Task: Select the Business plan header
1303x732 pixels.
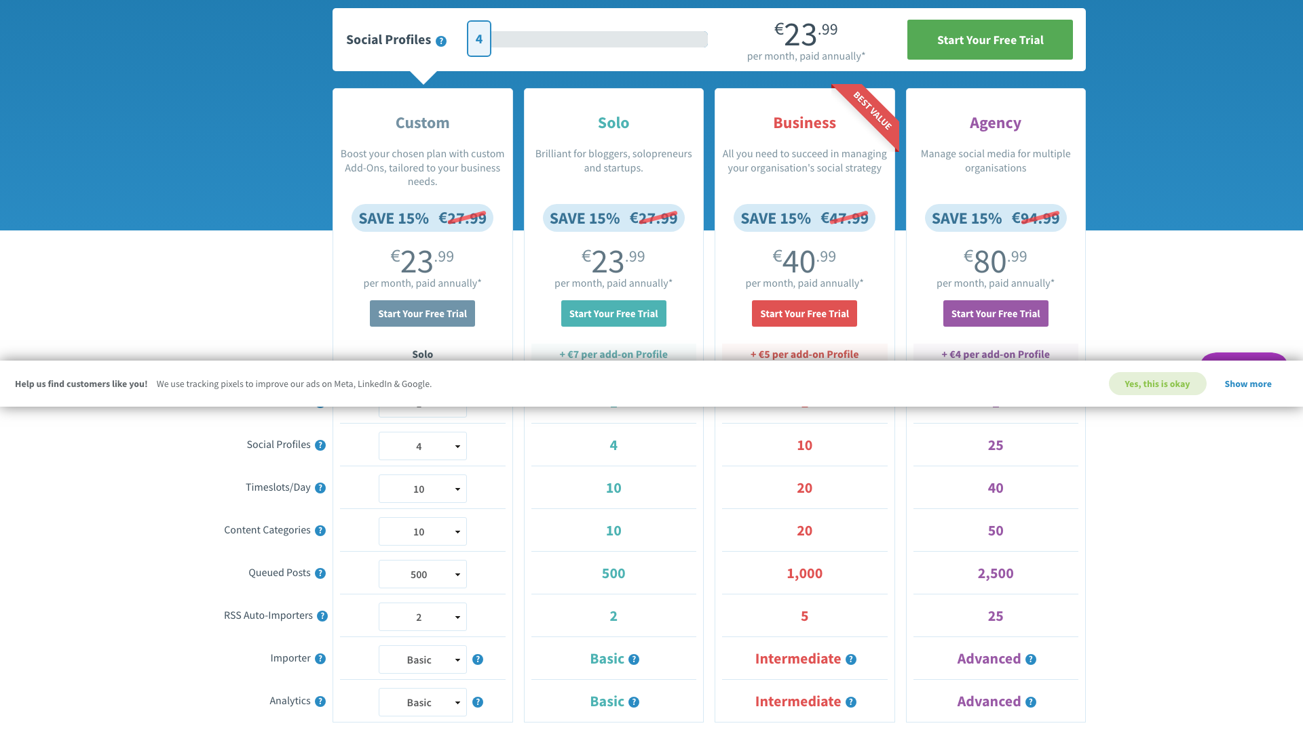Action: [804, 123]
